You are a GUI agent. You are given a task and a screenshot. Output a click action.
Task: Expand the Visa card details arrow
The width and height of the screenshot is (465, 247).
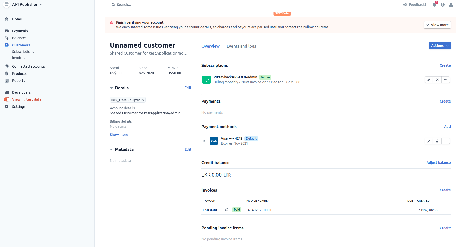(x=204, y=141)
